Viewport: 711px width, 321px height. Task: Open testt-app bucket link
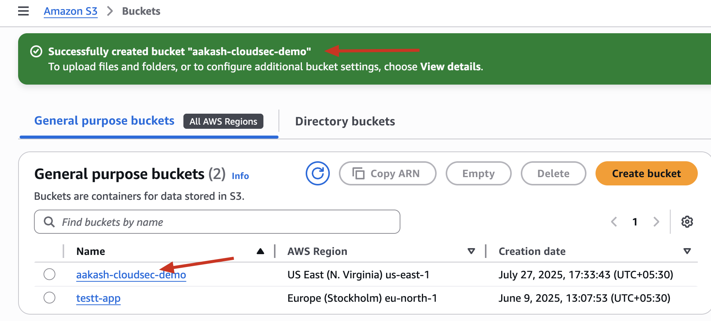click(98, 298)
